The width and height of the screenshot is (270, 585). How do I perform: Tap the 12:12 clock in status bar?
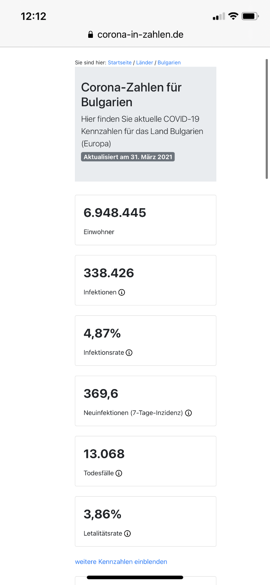coord(33,16)
